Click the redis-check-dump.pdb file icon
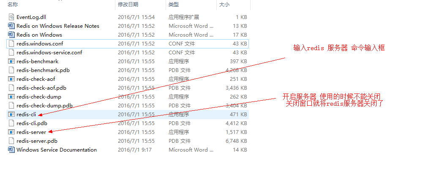This screenshot has height=179, width=442. pos(11,106)
